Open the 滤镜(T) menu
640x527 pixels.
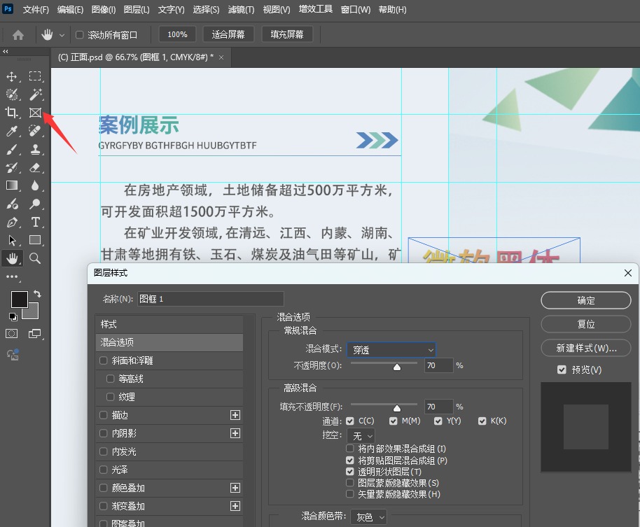coord(241,9)
